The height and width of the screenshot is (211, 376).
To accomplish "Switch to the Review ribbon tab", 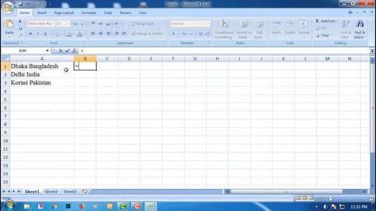I will (x=125, y=13).
